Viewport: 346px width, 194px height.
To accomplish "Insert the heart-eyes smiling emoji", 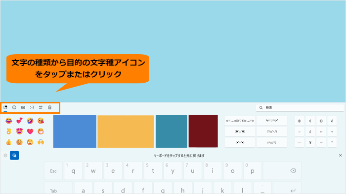I will (19, 131).
